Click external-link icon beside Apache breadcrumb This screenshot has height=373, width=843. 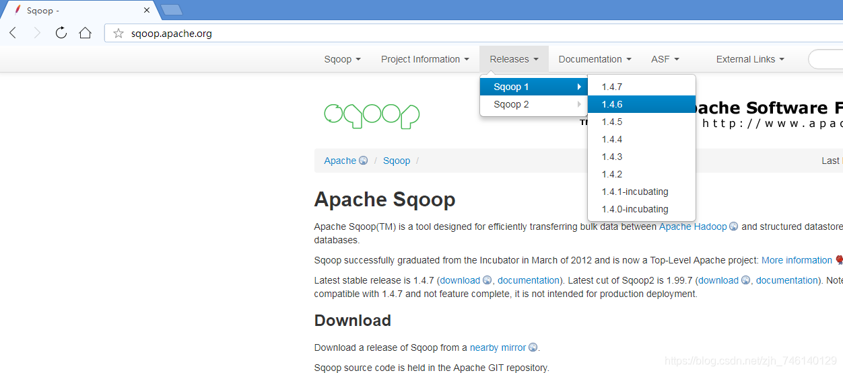point(364,161)
